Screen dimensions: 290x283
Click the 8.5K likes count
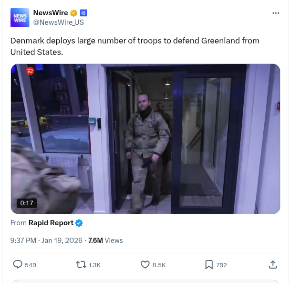(159, 265)
